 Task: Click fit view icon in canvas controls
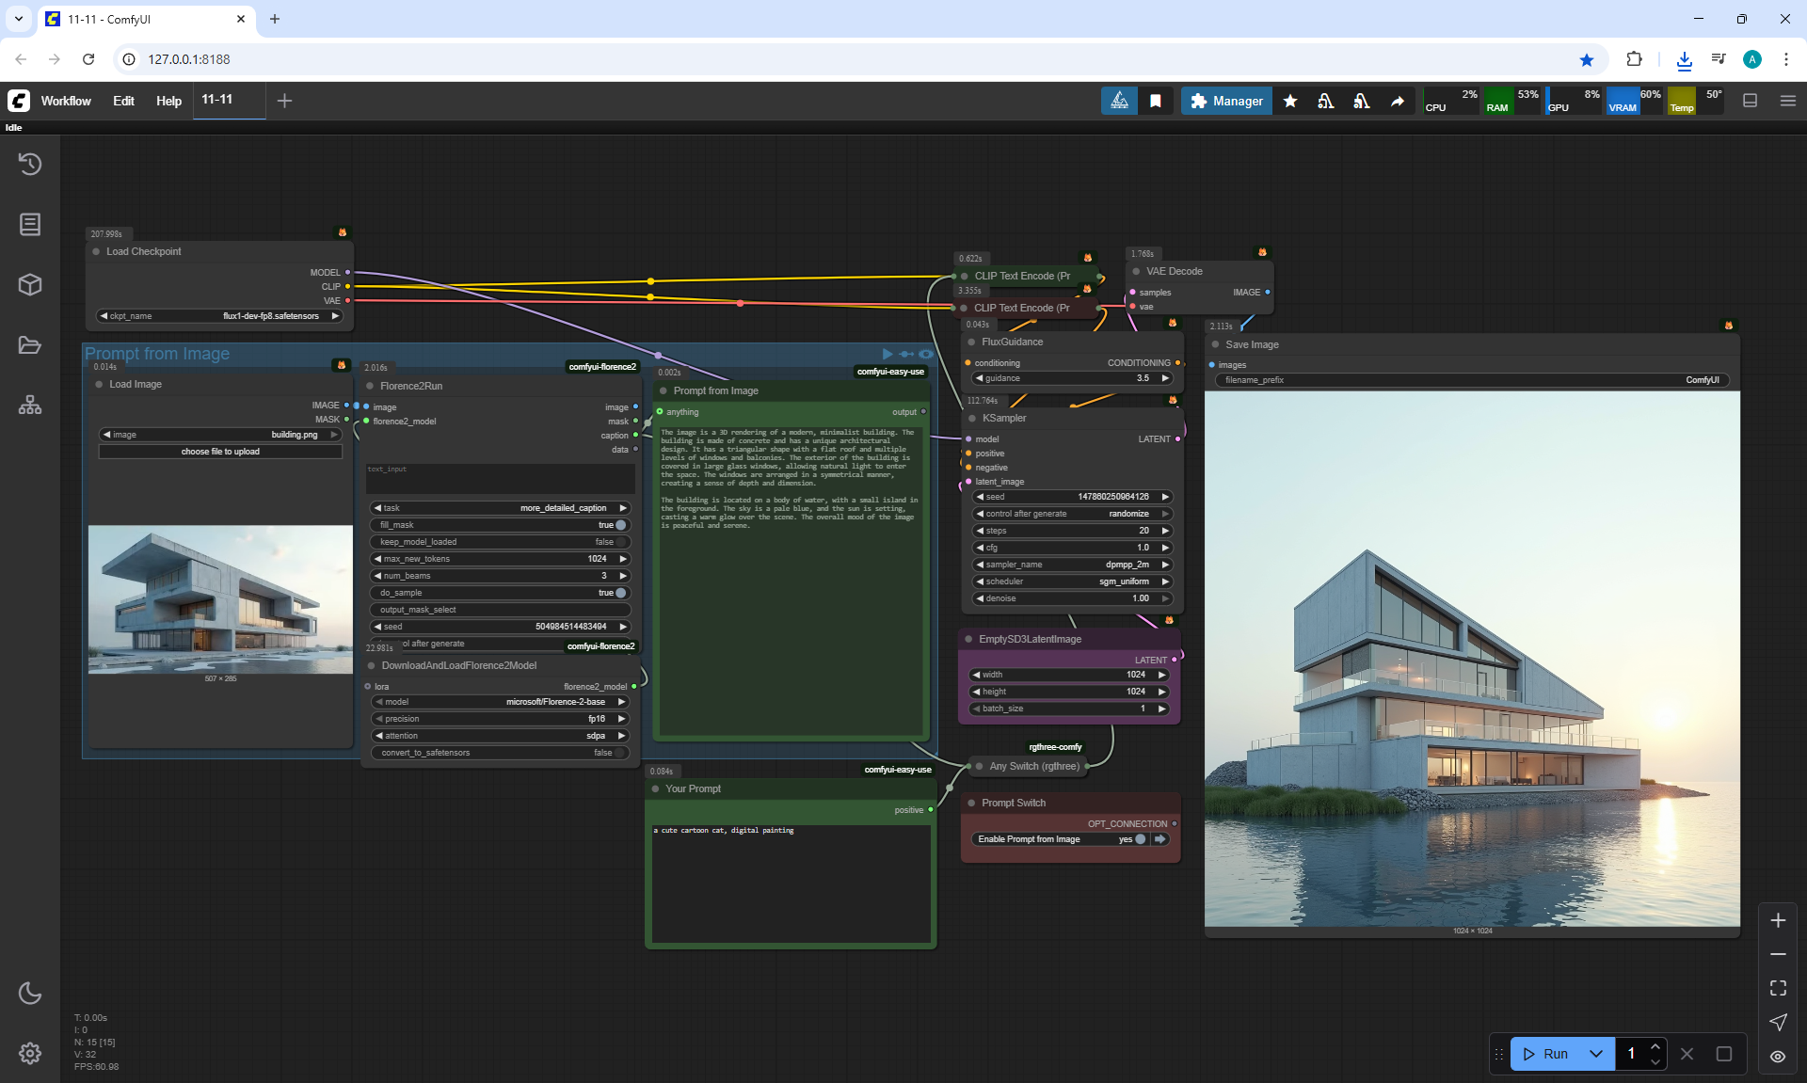point(1778,988)
